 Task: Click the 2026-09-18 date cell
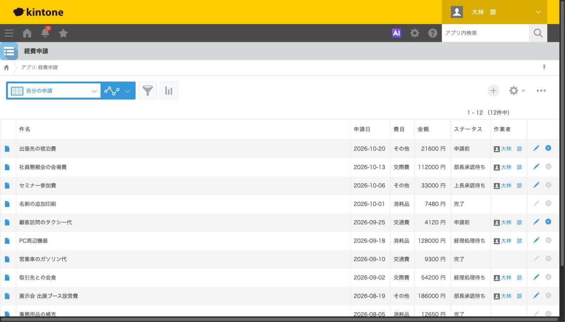[x=370, y=241]
